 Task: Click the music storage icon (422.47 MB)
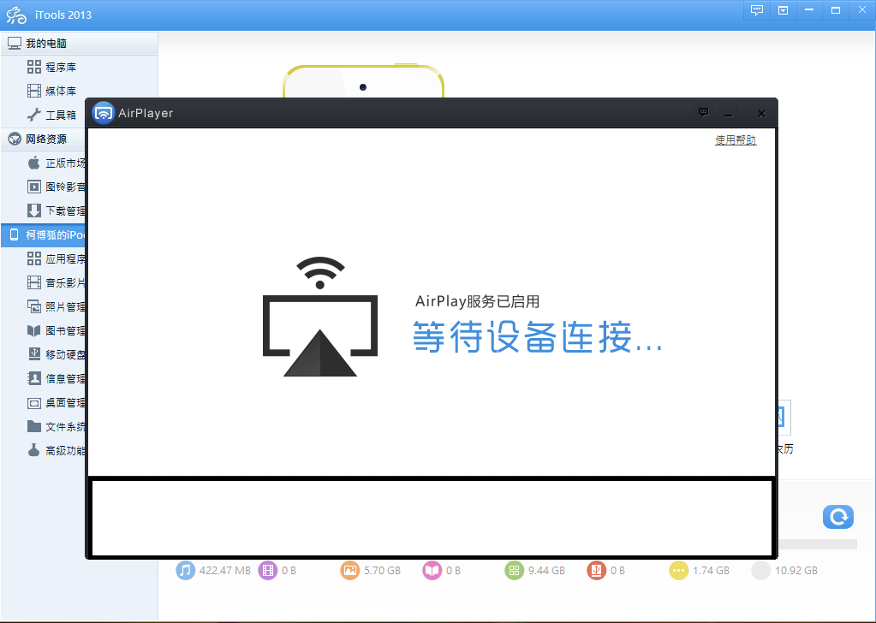(x=186, y=571)
